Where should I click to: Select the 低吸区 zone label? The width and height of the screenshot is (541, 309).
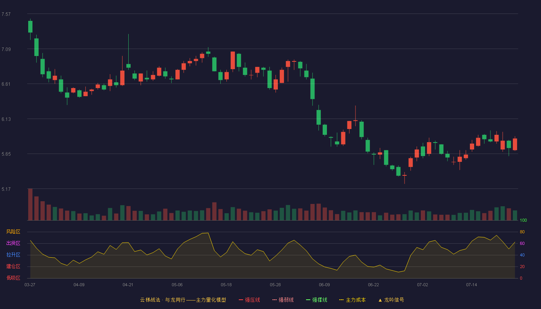[x=13, y=278]
